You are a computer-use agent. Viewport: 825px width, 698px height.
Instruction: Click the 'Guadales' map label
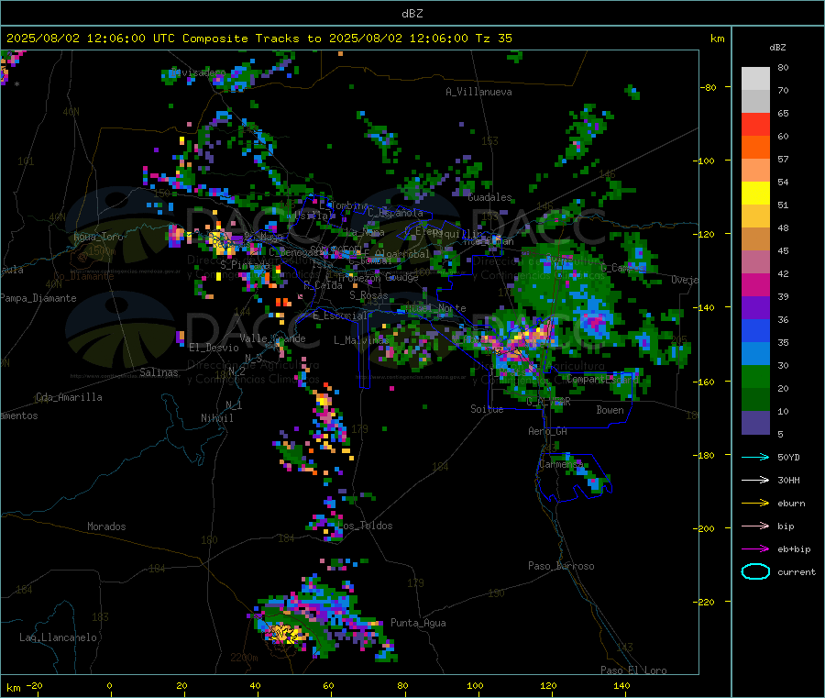click(489, 197)
